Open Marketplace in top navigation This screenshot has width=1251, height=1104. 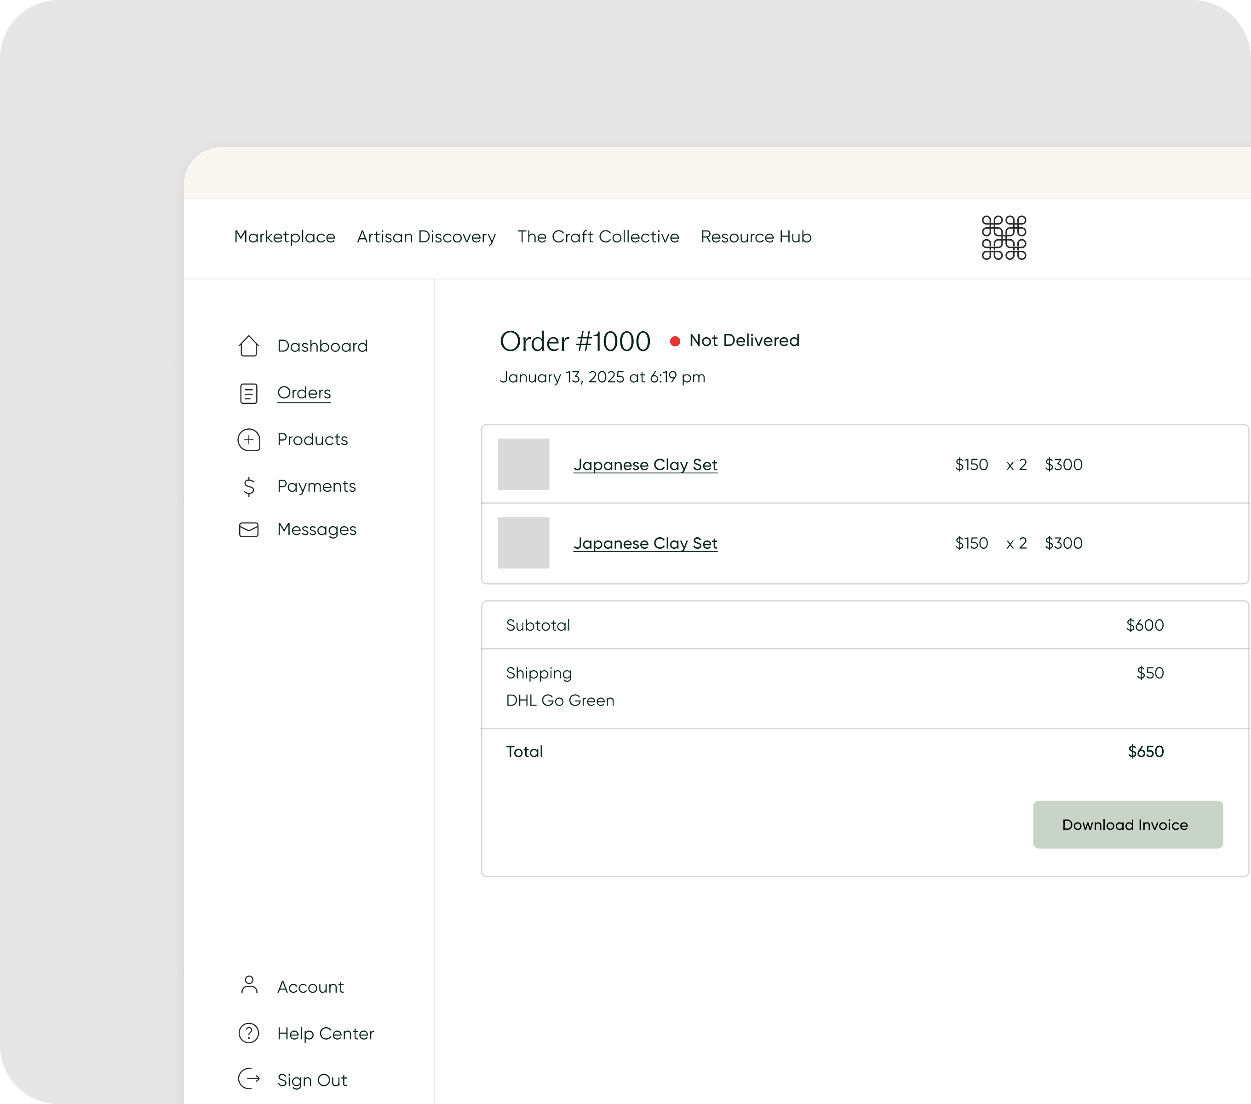285,237
